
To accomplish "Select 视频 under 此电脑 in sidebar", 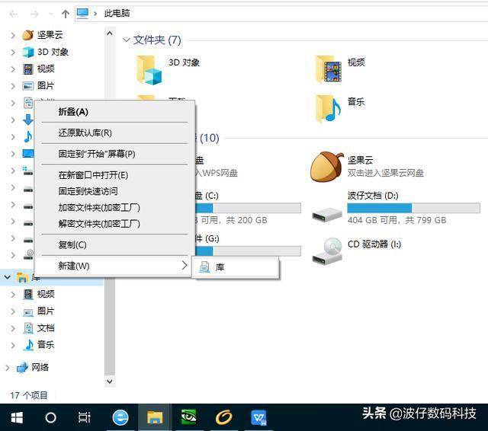I will click(x=46, y=69).
